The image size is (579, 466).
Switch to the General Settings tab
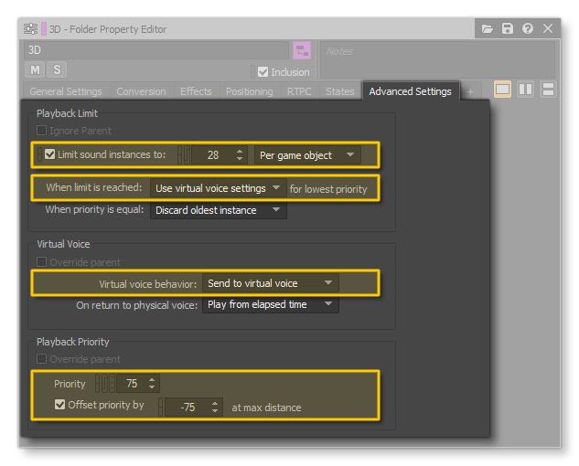pos(66,91)
